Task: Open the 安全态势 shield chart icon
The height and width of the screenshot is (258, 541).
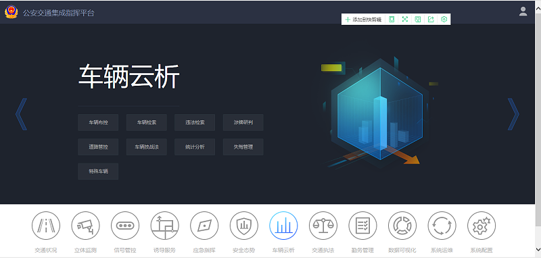Action: [x=244, y=226]
